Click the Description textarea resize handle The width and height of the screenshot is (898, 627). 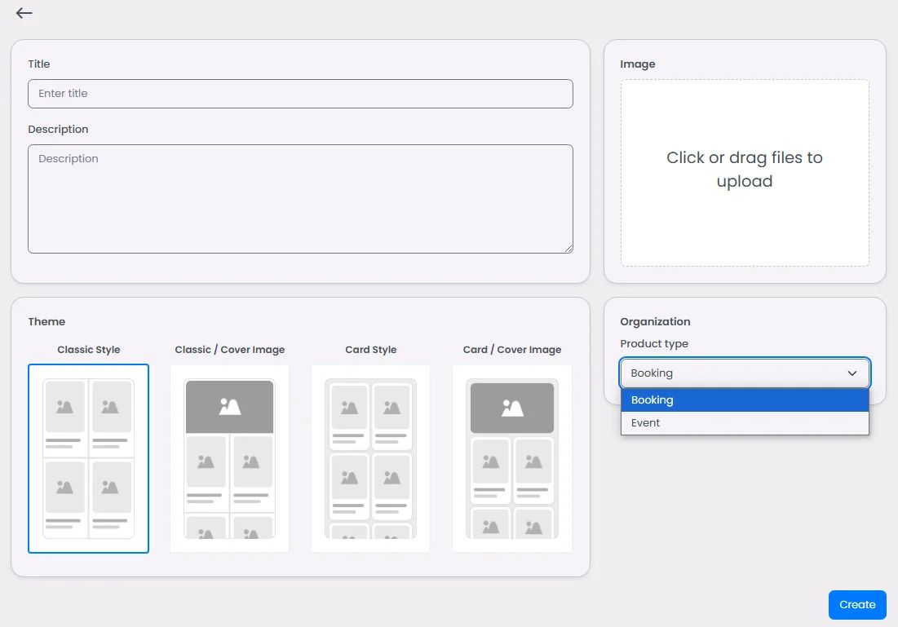[568, 249]
